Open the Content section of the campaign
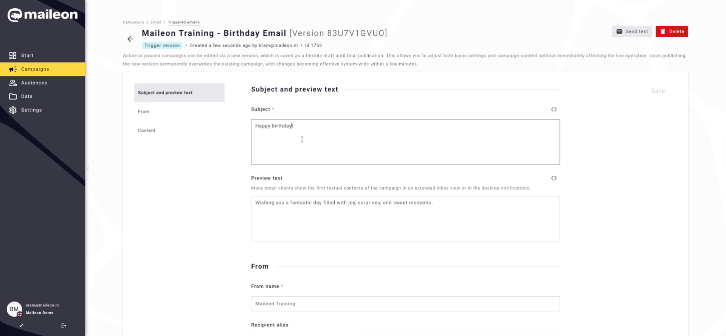The width and height of the screenshot is (726, 336). click(x=146, y=130)
